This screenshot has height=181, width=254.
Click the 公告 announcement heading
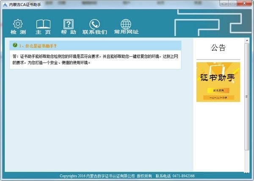[218, 47]
